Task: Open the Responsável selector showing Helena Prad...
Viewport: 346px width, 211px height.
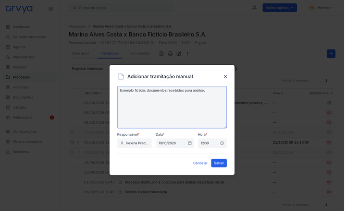Action: point(135,143)
